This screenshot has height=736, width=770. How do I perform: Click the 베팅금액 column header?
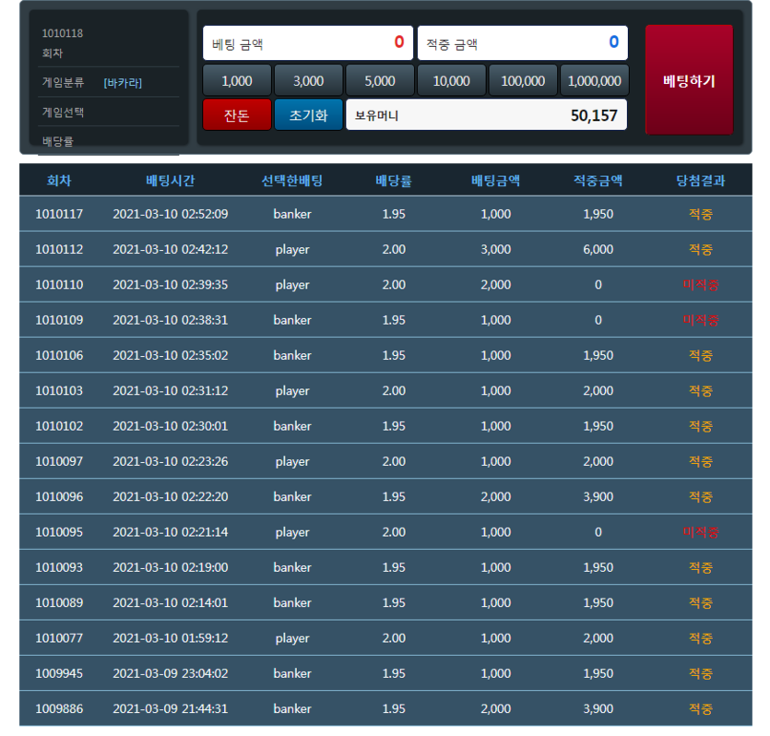496,181
